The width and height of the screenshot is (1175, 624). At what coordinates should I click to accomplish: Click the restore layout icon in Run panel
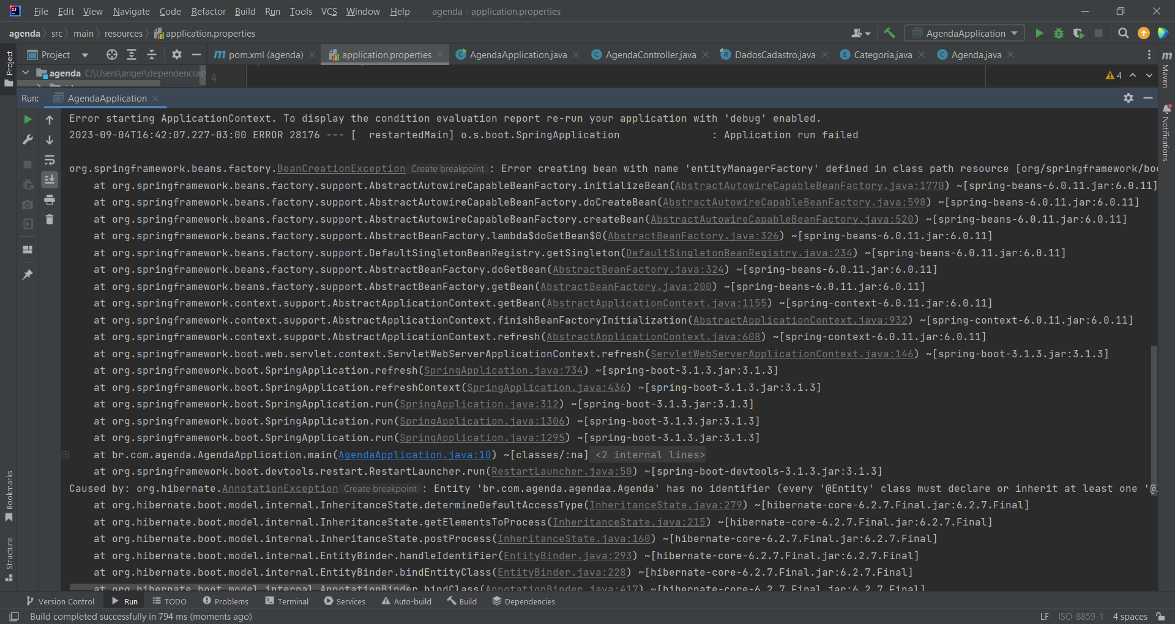(28, 250)
